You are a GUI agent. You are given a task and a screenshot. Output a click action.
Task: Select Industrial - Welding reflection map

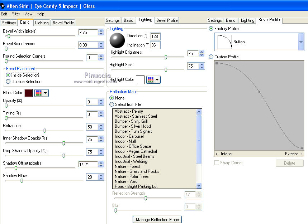(131, 161)
